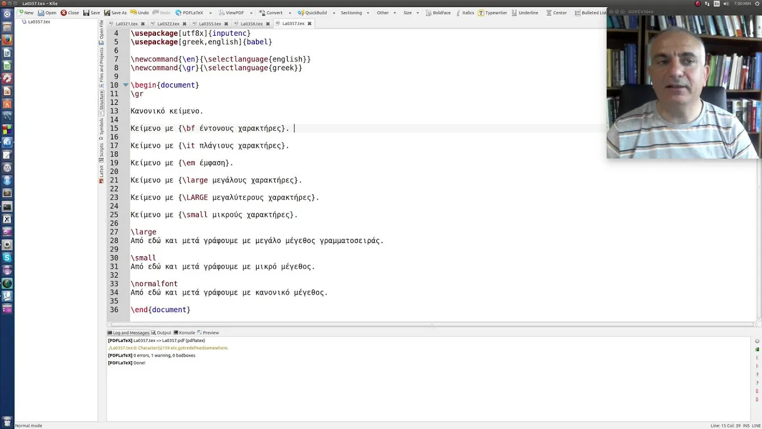This screenshot has width=762, height=429.
Task: Run QuickBuild from the toolbar
Action: pyautogui.click(x=313, y=13)
